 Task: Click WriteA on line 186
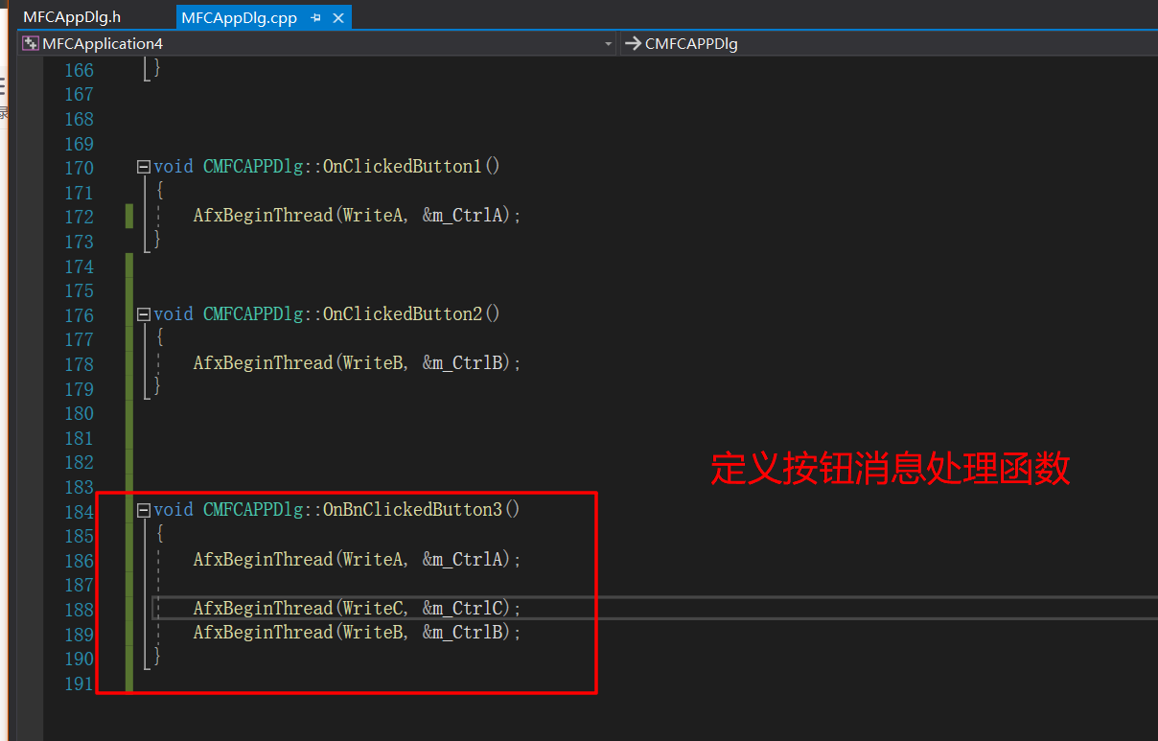[372, 560]
